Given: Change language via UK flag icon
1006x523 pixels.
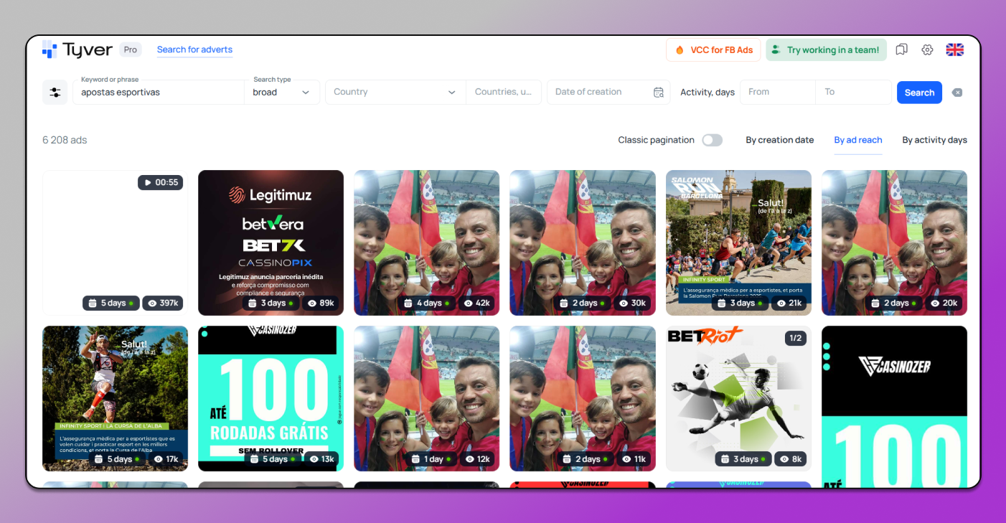Looking at the screenshot, I should pos(954,50).
